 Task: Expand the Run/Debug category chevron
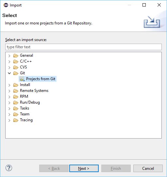pyautogui.click(x=9, y=103)
